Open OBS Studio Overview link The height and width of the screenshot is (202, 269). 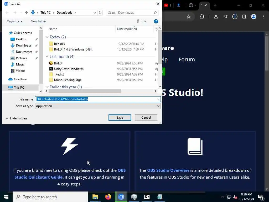(168, 170)
